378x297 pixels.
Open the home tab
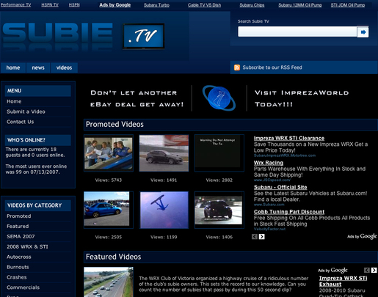(13, 67)
